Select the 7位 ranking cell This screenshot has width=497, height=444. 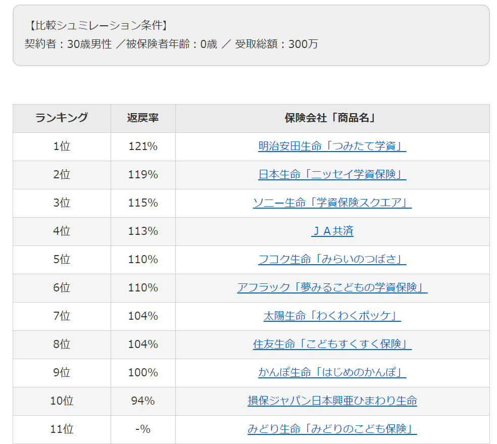[x=62, y=316]
